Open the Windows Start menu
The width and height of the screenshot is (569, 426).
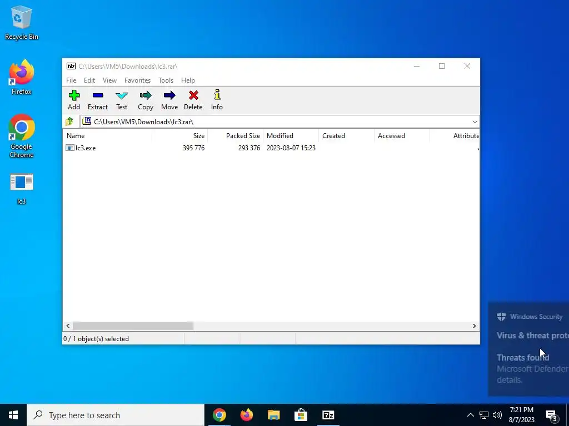click(x=13, y=415)
